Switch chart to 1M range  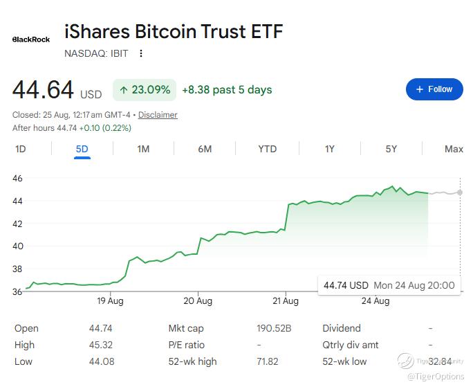coord(143,149)
